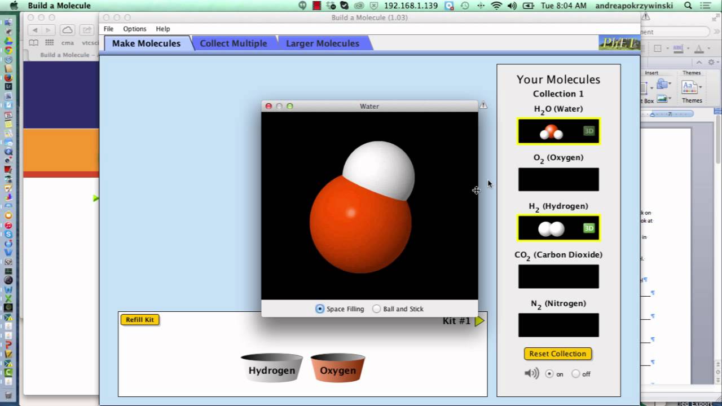
Task: Switch to the Larger Molecules tab
Action: pyautogui.click(x=323, y=43)
